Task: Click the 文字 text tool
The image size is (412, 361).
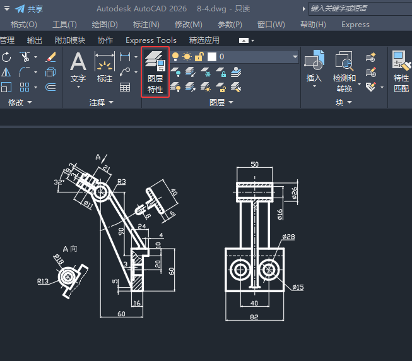Action: point(78,68)
